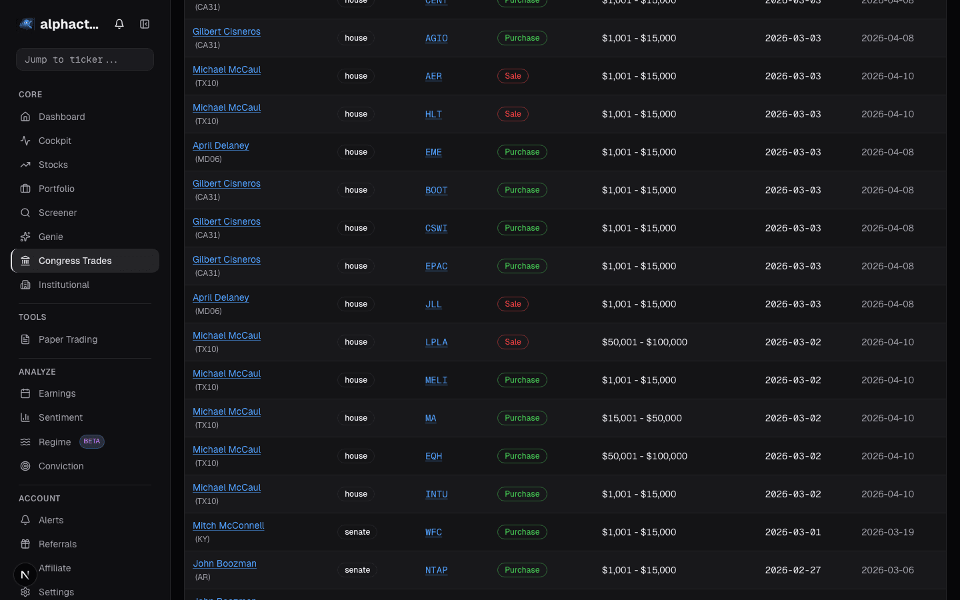
Task: Open the Earnings section
Action: tap(57, 393)
